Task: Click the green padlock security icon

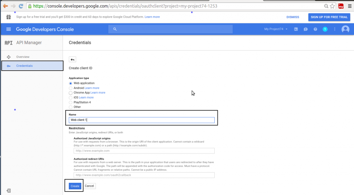Action: click(x=30, y=6)
